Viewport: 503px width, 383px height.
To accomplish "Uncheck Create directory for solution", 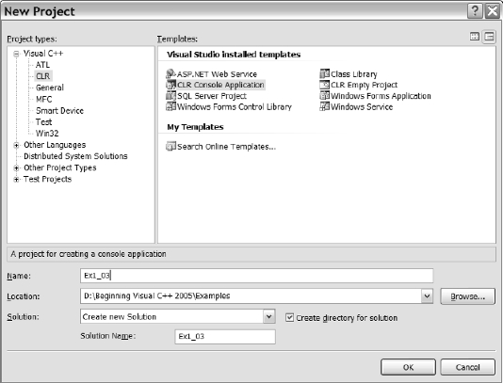I will 289,318.
